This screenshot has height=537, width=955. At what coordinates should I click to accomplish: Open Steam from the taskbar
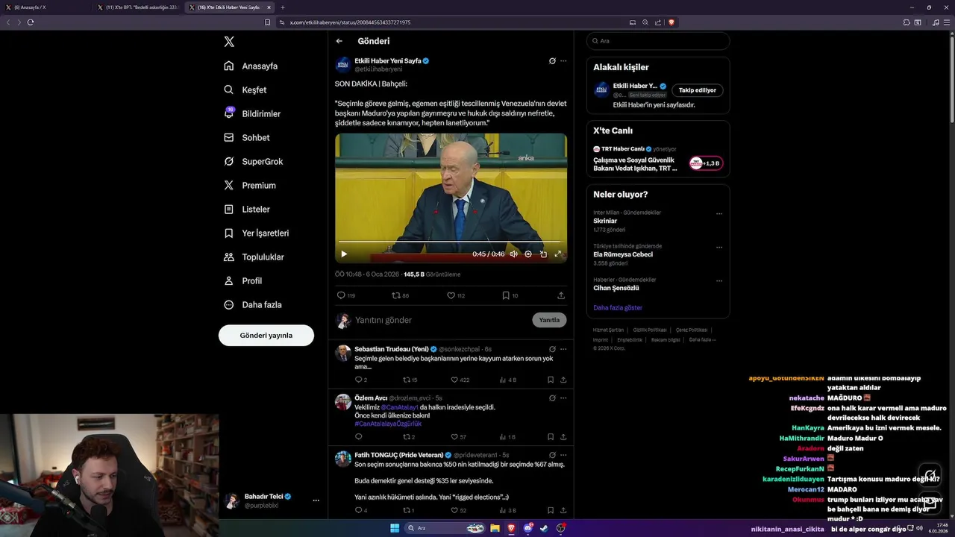point(544,528)
